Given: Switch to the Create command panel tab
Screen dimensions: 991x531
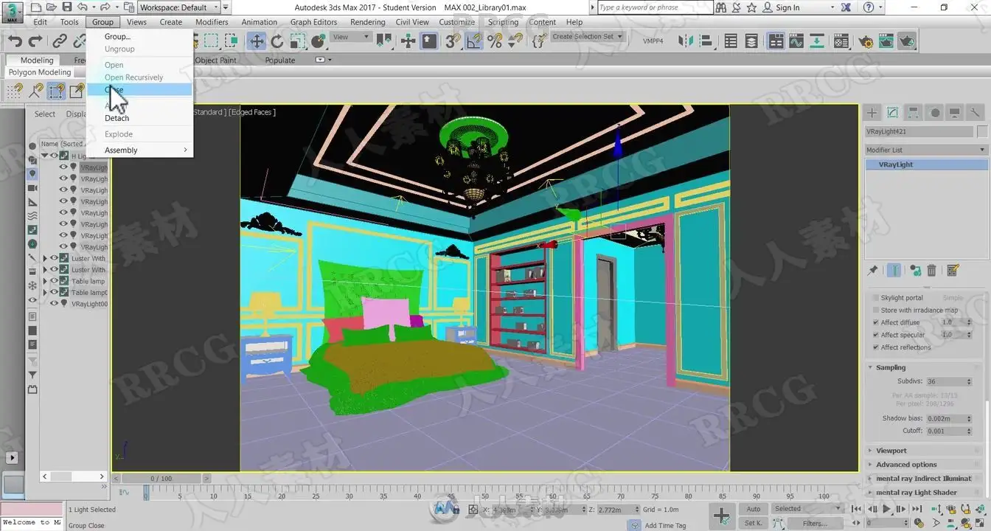Looking at the screenshot, I should (872, 113).
